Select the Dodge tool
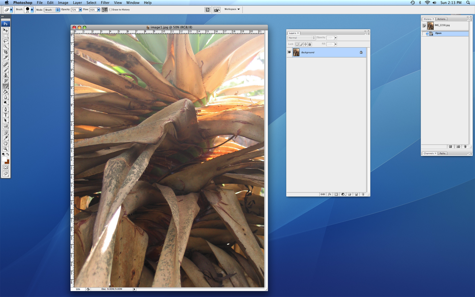 [6, 103]
